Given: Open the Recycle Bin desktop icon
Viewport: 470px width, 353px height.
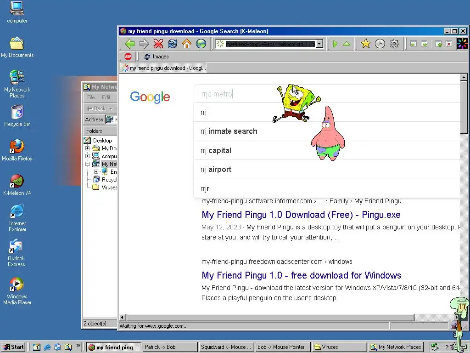Looking at the screenshot, I should click(17, 115).
